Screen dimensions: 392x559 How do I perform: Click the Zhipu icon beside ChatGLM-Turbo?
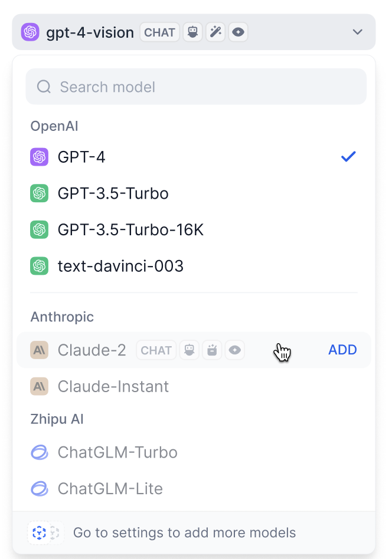(x=39, y=452)
